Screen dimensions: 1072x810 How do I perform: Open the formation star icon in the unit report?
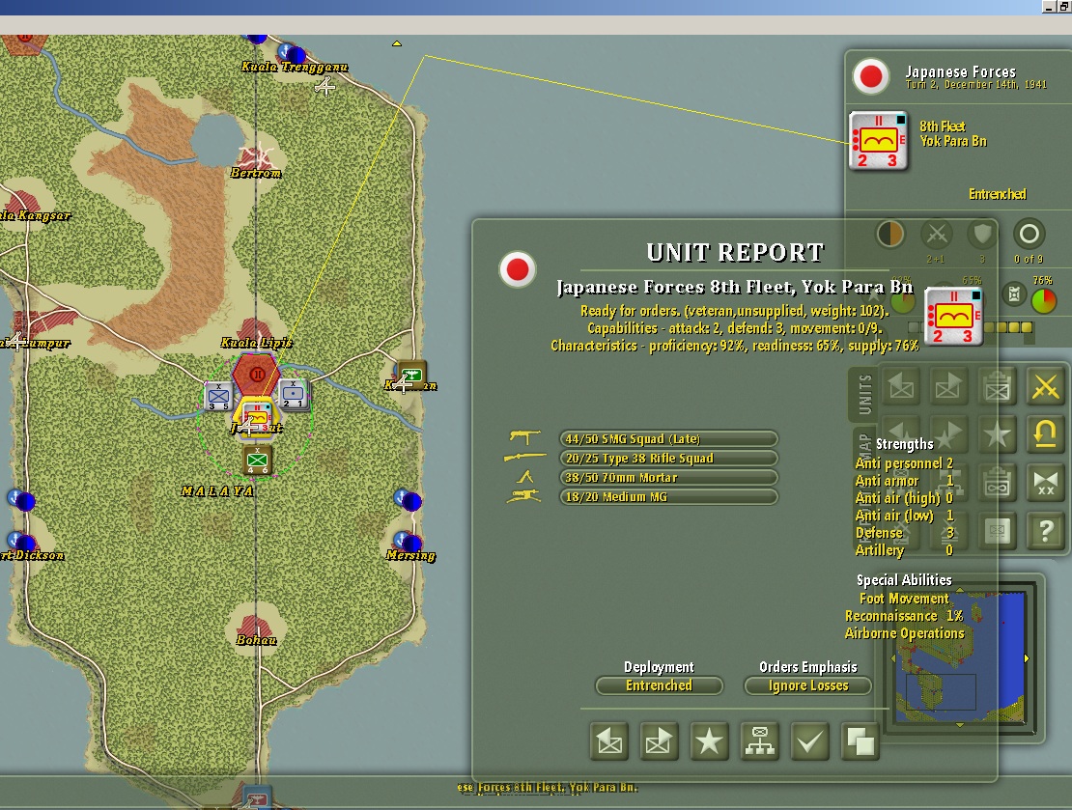tap(709, 741)
